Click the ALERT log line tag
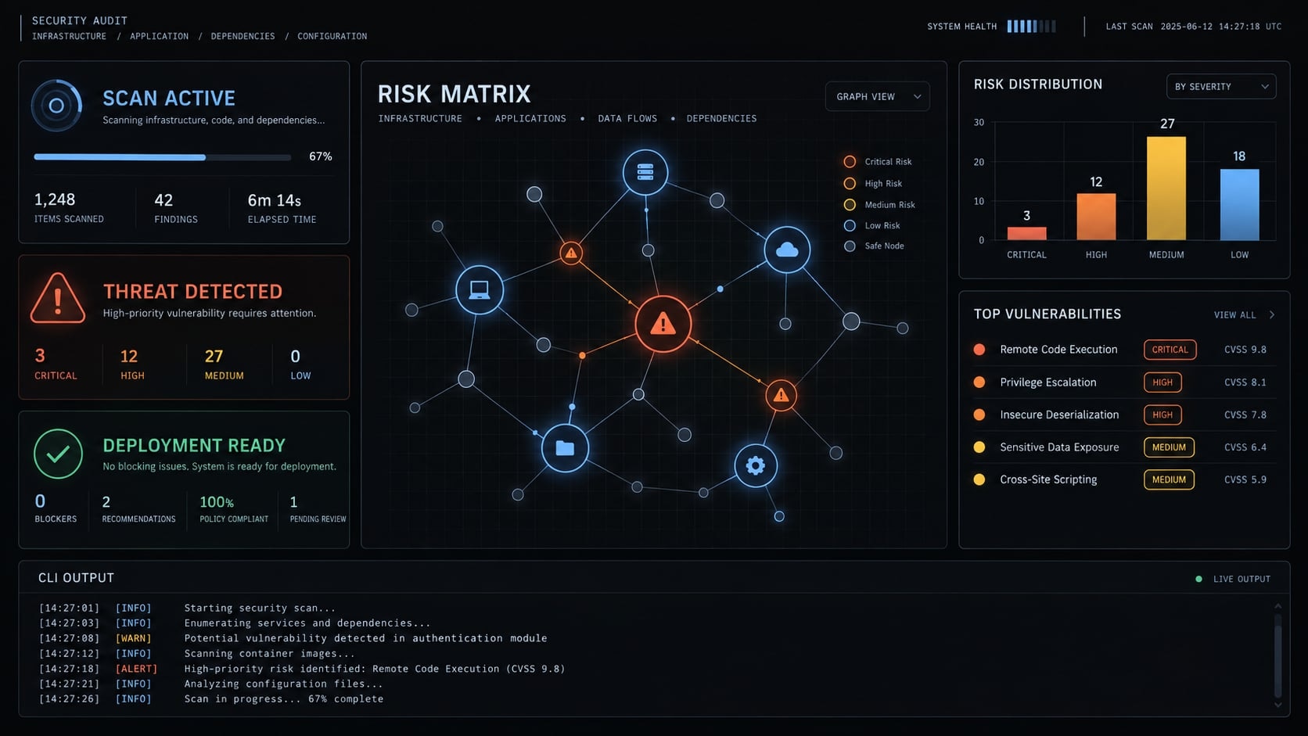 click(136, 669)
